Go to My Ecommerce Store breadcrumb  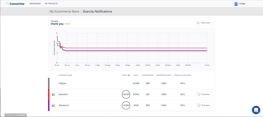pos(64,11)
